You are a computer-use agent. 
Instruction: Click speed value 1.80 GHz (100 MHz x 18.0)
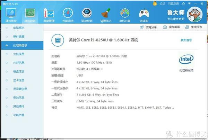click(94, 63)
